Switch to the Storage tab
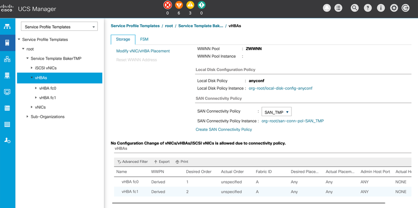Image resolution: width=418 pixels, height=208 pixels. pyautogui.click(x=123, y=39)
